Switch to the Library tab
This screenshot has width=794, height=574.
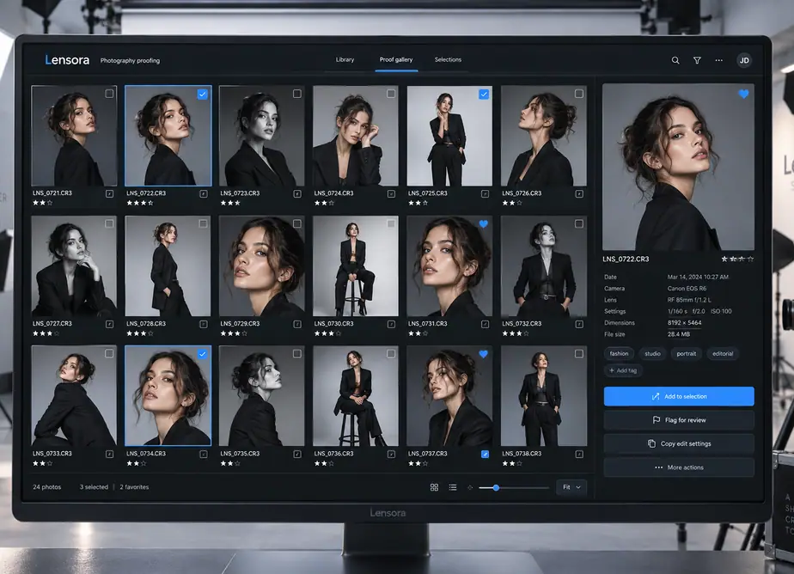pos(345,60)
